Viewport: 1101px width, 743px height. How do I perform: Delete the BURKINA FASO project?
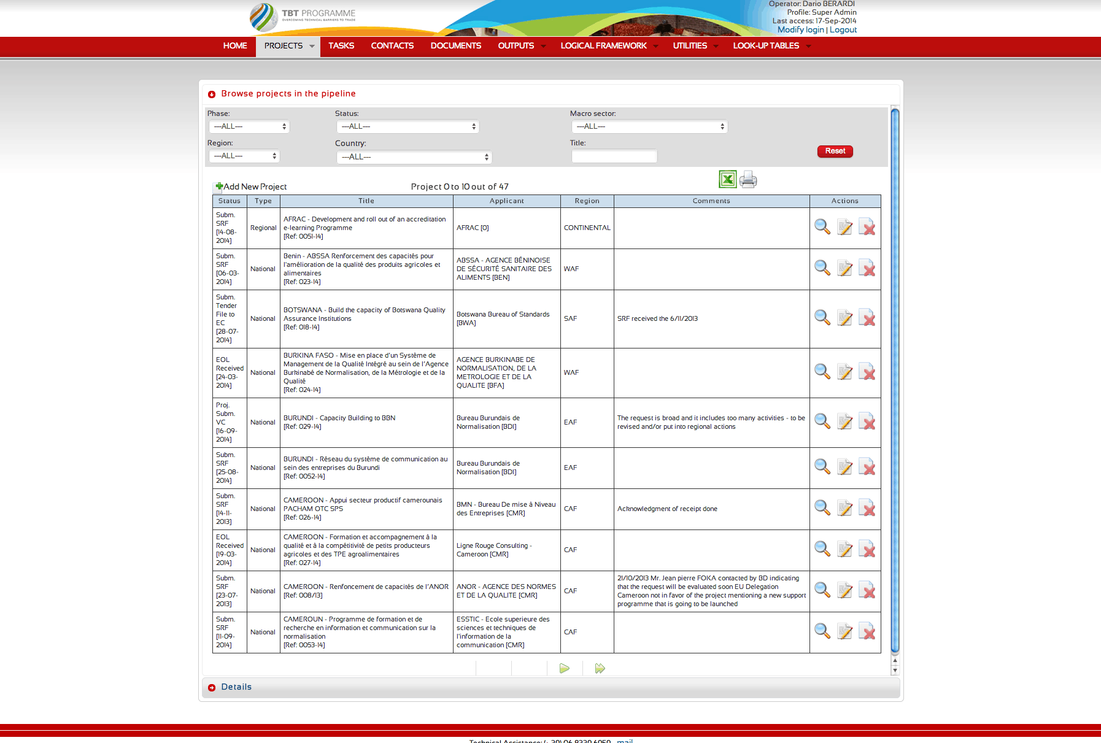(867, 372)
